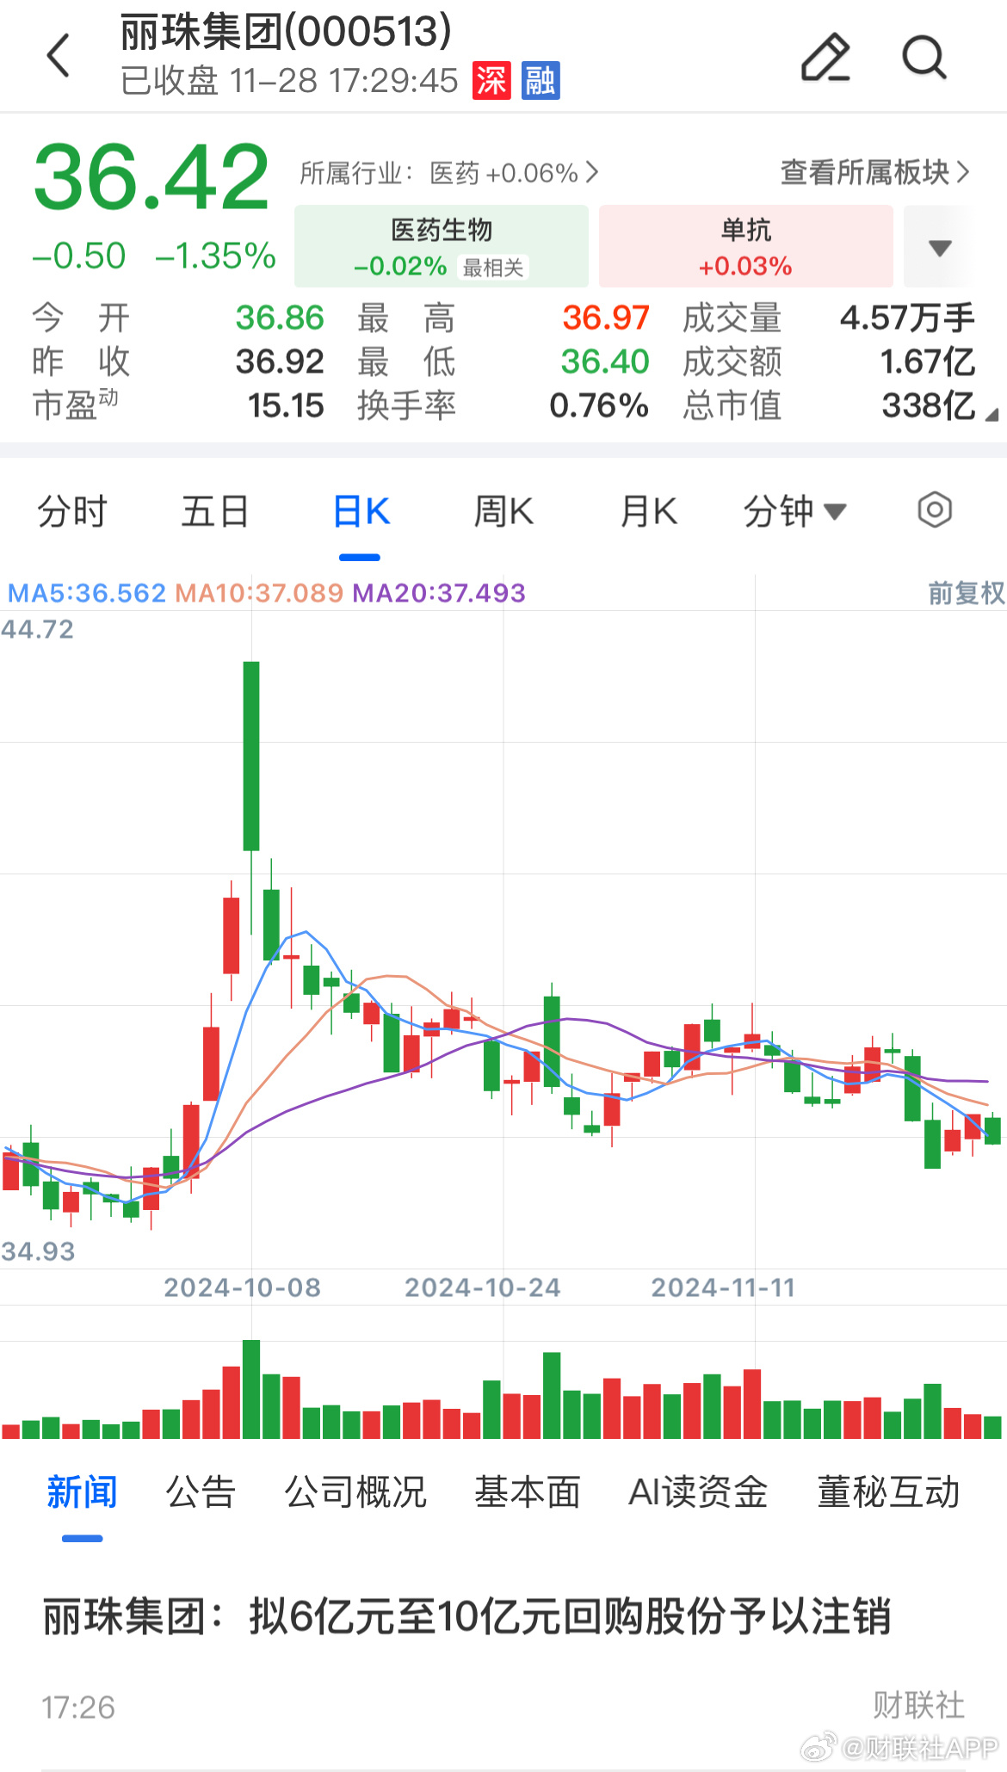Switch to the 周K weekly tab
This screenshot has height=1772, width=1007.
pyautogui.click(x=504, y=511)
